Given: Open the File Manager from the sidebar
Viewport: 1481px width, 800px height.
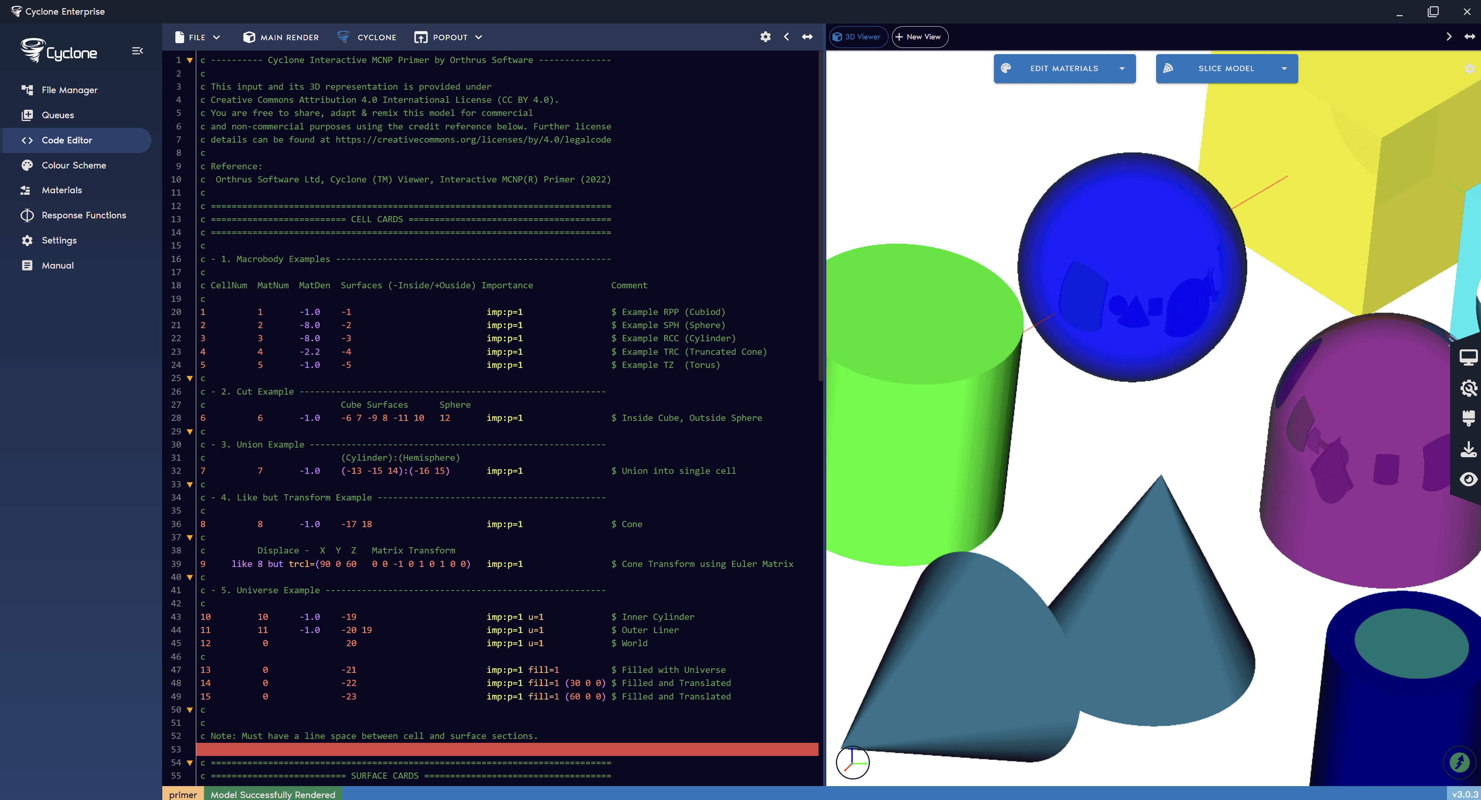Looking at the screenshot, I should pyautogui.click(x=69, y=90).
